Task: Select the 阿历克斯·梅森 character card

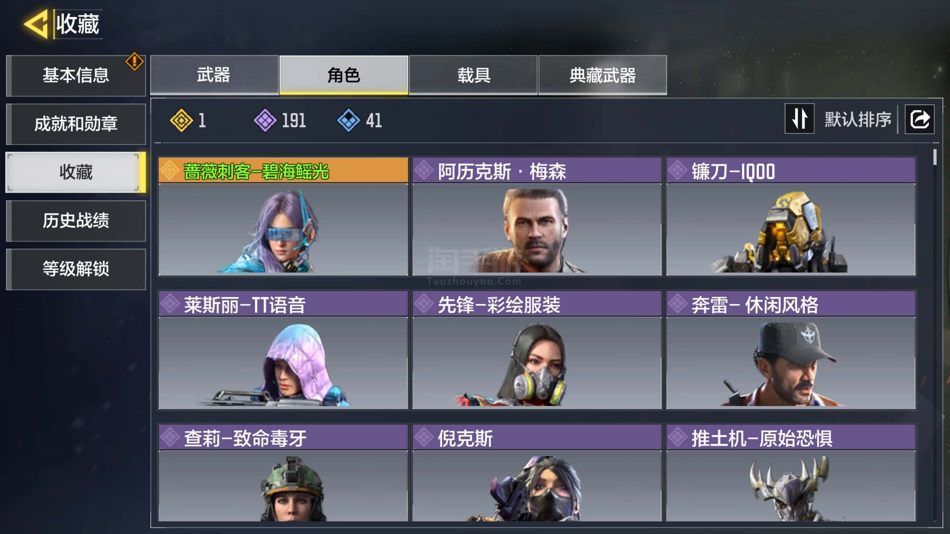Action: click(537, 217)
